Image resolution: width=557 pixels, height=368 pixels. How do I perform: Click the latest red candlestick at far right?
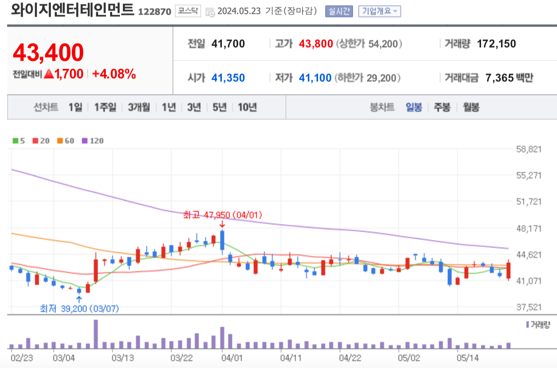(x=508, y=271)
